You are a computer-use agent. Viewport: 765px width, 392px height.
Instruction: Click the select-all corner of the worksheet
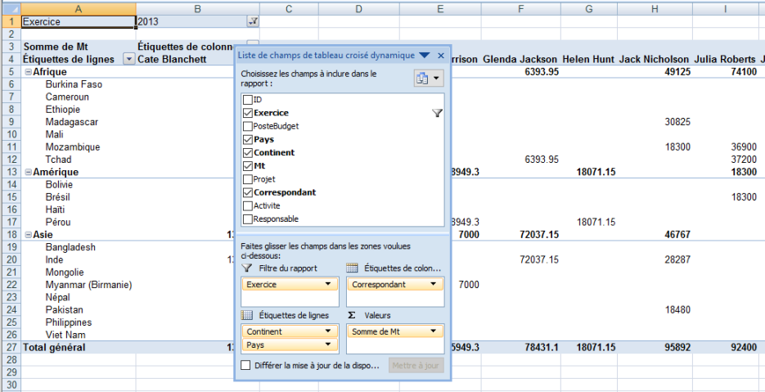9,8
